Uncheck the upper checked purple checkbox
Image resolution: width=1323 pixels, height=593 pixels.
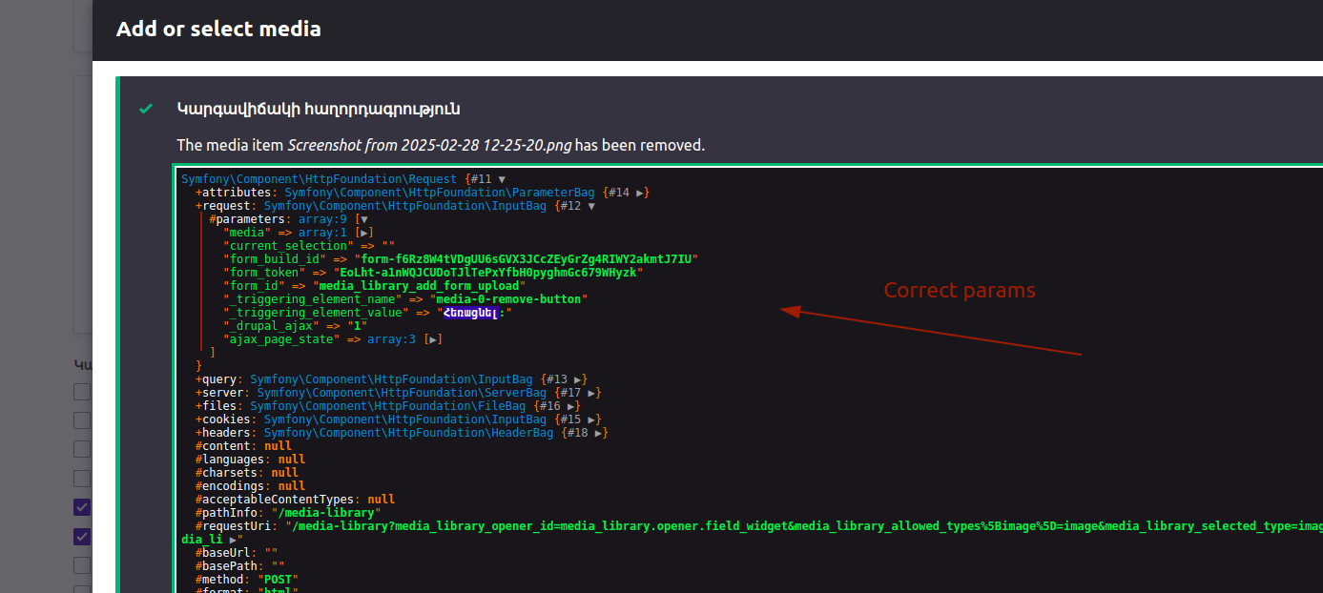click(82, 507)
